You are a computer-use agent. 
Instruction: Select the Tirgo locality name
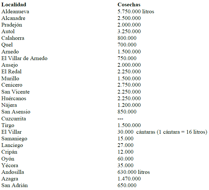[8, 125]
